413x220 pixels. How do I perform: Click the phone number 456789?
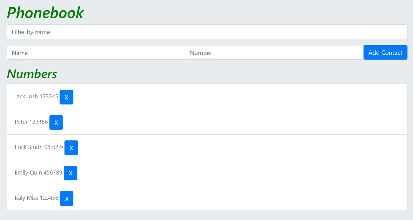click(x=53, y=173)
